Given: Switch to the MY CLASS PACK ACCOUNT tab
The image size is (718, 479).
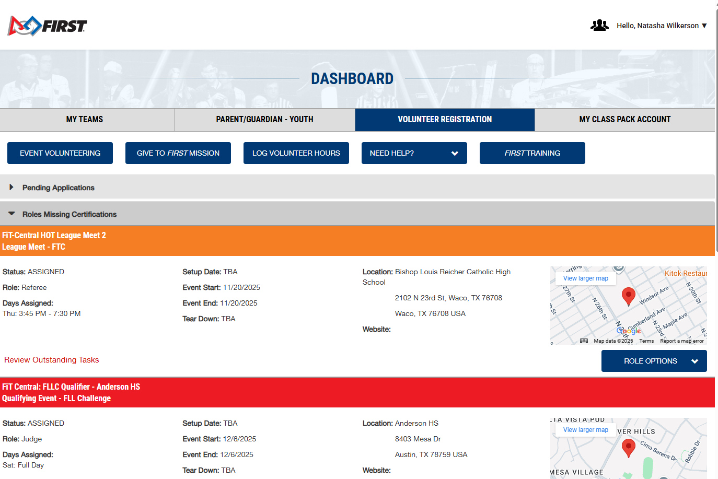Looking at the screenshot, I should click(624, 119).
